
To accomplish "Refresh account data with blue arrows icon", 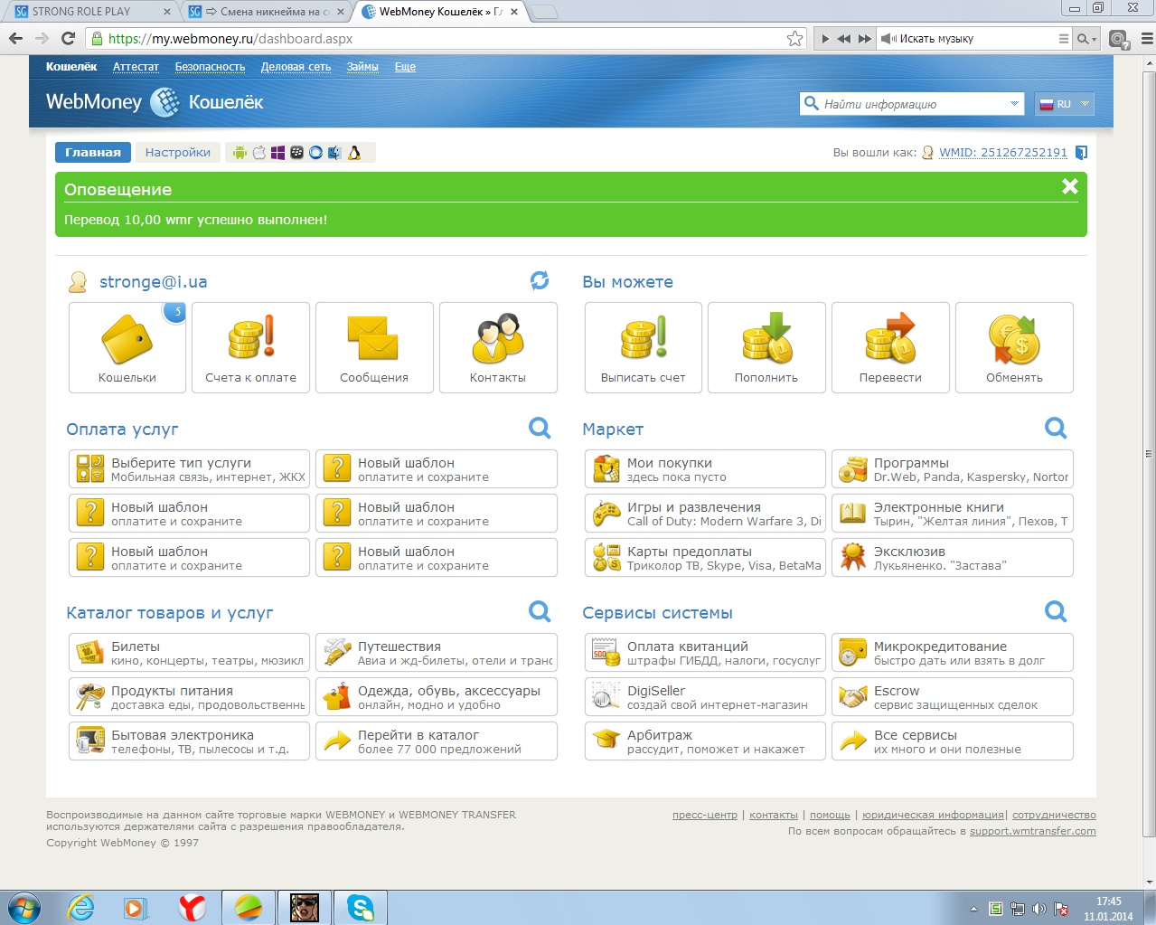I will point(540,280).
